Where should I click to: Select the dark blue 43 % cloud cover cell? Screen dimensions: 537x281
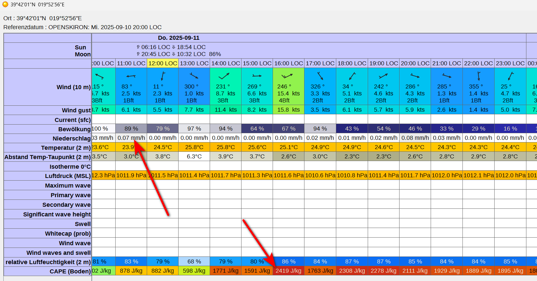point(352,129)
